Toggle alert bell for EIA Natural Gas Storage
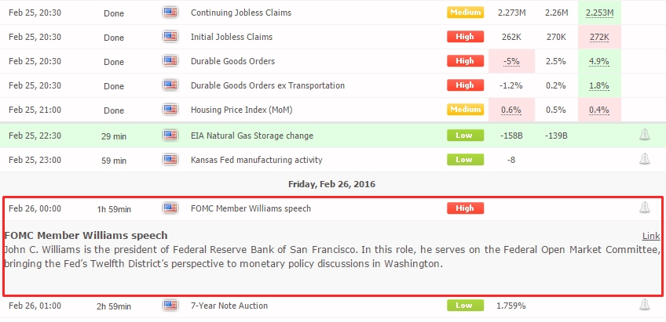This screenshot has height=322, width=666. click(x=644, y=136)
